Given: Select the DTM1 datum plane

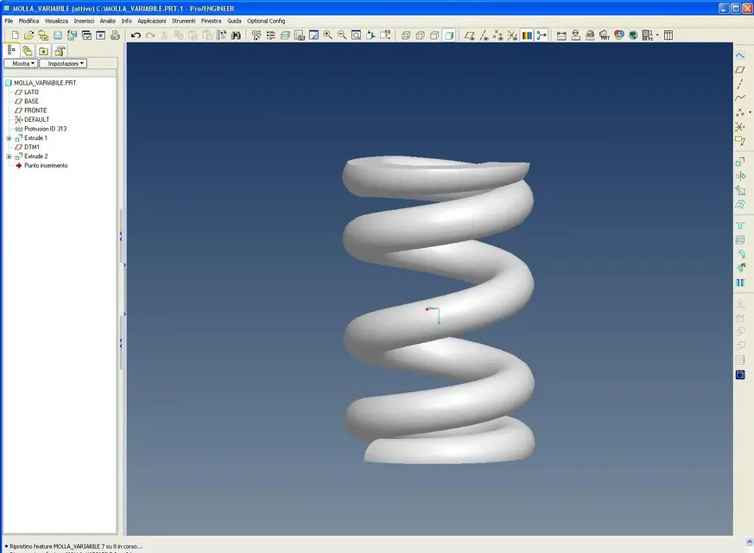Looking at the screenshot, I should pyautogui.click(x=32, y=147).
